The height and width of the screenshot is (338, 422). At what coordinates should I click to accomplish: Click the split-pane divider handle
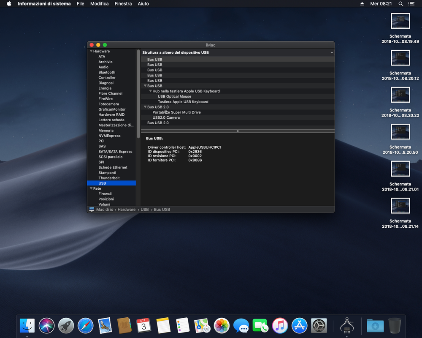pos(238,131)
